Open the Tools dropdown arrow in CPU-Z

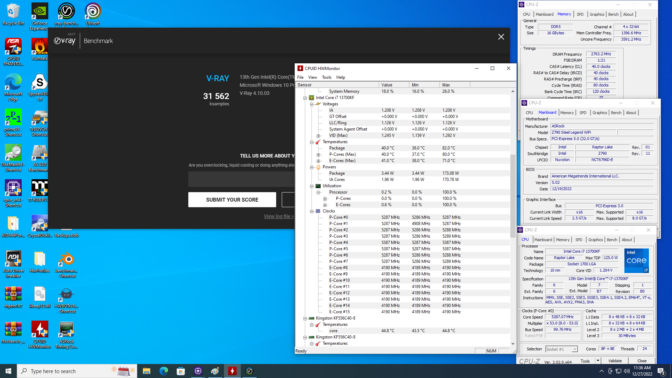598,360
